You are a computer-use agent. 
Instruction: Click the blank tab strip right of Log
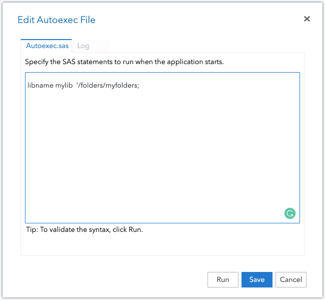pos(200,46)
